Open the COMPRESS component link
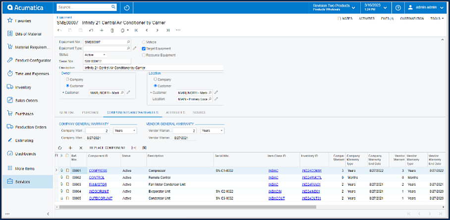 [x=98, y=171]
